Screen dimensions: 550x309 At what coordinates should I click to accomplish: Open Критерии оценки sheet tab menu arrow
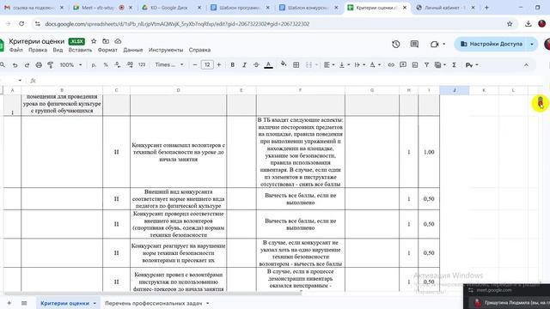(x=95, y=303)
